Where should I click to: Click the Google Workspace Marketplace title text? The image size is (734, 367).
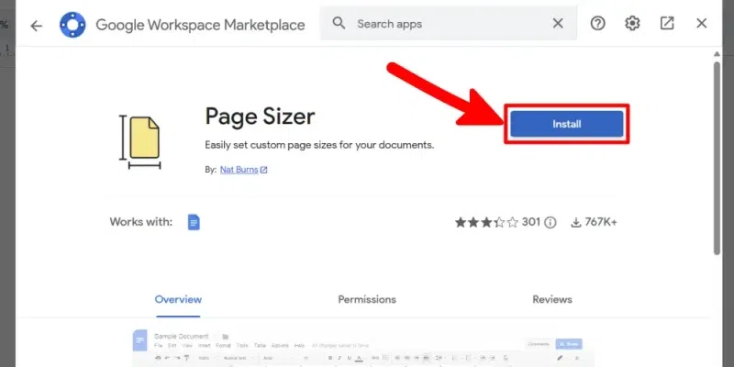point(200,25)
